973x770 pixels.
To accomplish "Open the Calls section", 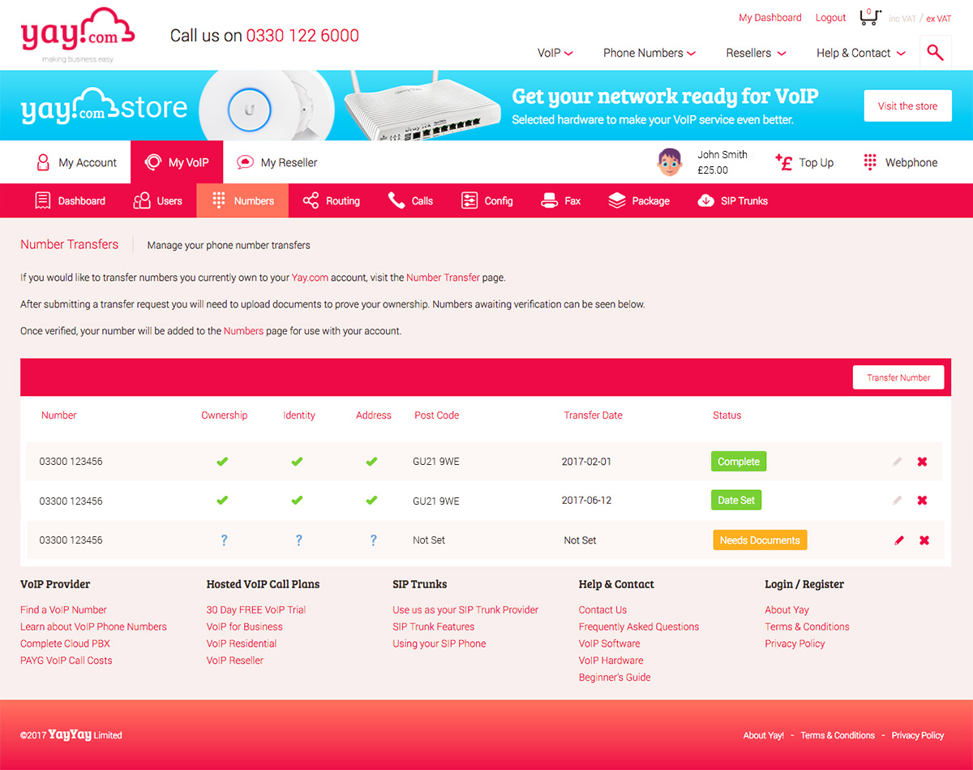I will click(410, 200).
